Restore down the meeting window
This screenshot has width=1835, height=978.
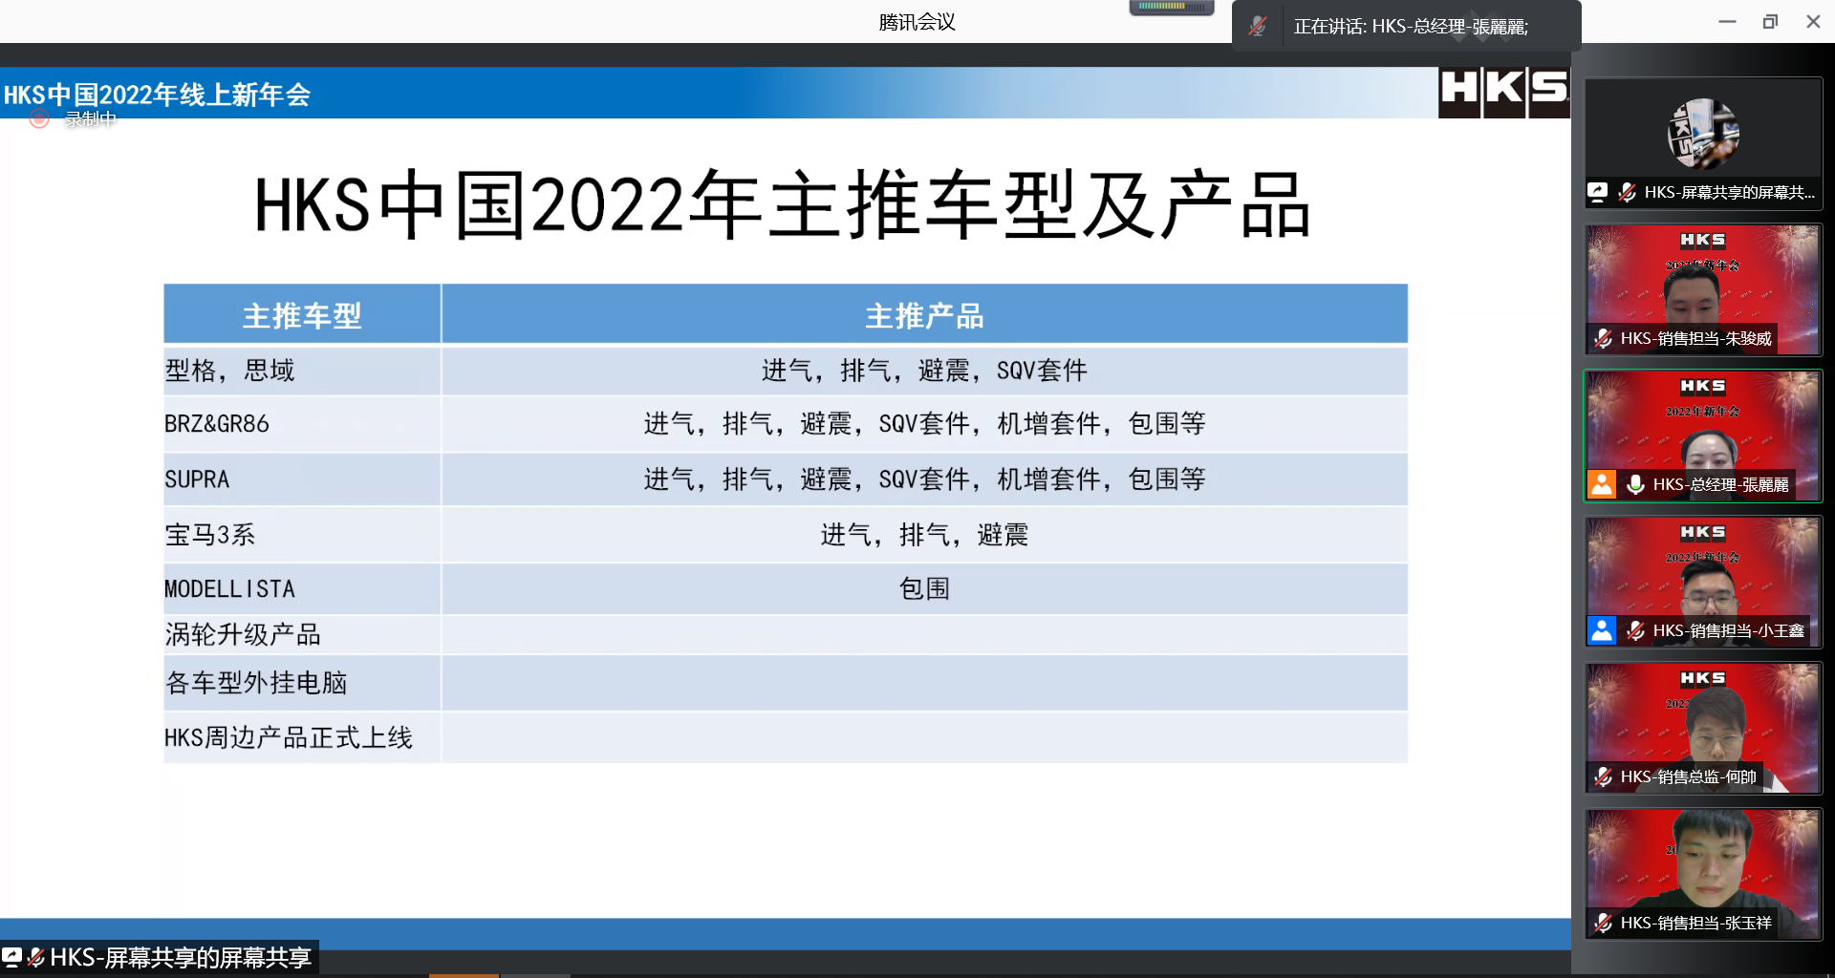(x=1770, y=22)
